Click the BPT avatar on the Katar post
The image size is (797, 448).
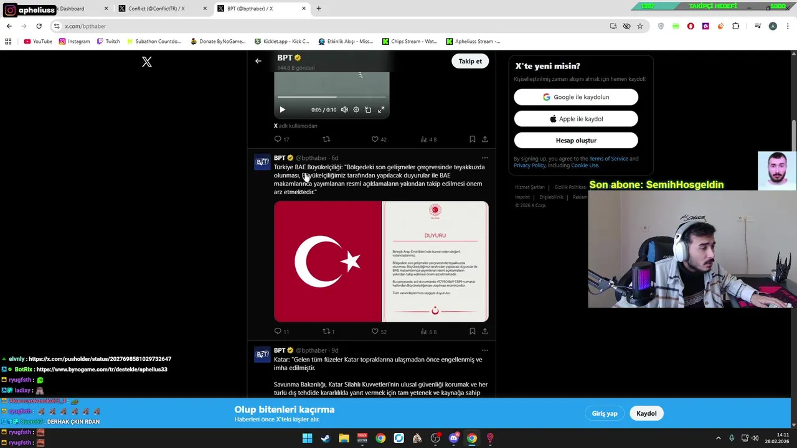[x=262, y=355]
